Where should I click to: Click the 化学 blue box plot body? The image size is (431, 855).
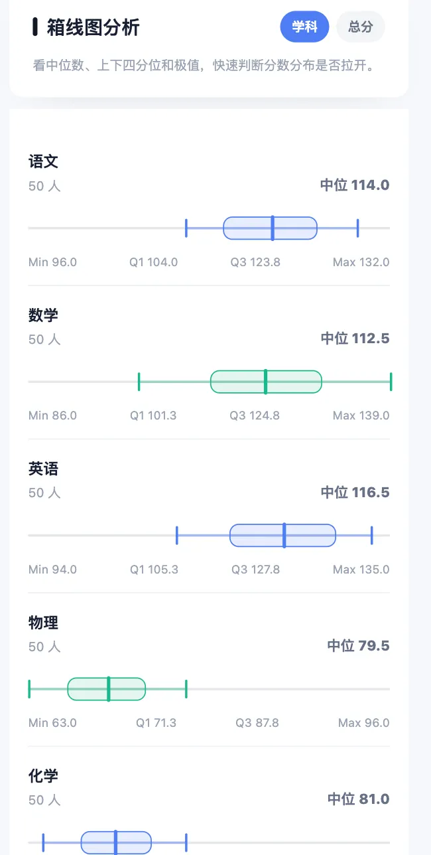click(116, 842)
